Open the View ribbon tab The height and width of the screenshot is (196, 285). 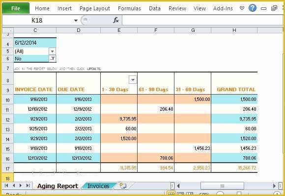[x=199, y=8]
